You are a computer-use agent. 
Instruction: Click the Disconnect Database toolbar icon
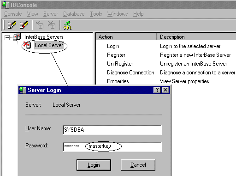click(x=52, y=25)
